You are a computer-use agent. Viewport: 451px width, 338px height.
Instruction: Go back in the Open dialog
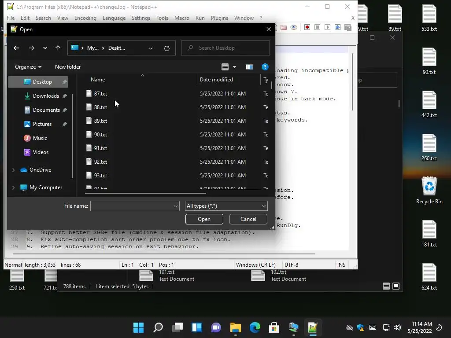tap(16, 48)
